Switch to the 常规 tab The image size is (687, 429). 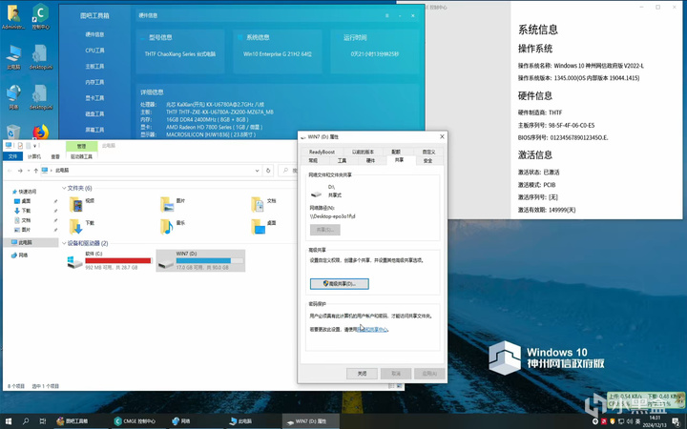(313, 161)
